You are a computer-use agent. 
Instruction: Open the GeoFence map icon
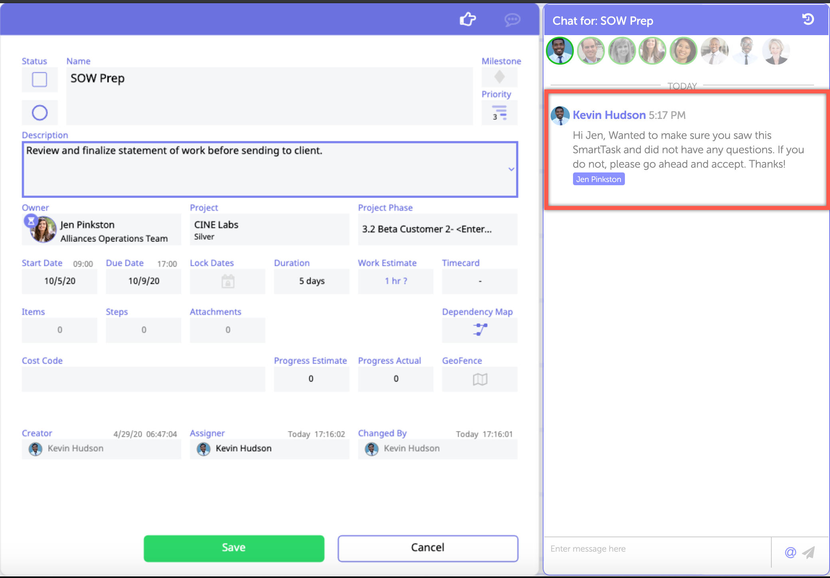(x=480, y=379)
